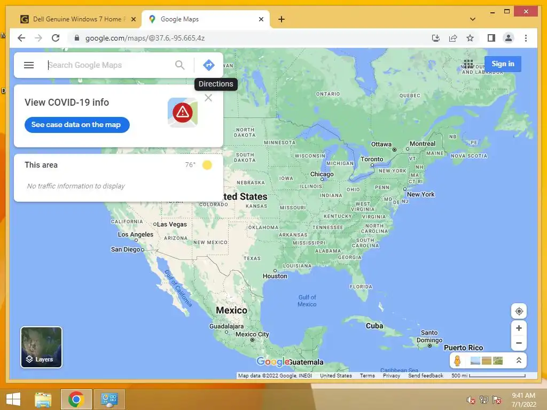Click the network tray icon
547x410 pixels.
click(484, 400)
